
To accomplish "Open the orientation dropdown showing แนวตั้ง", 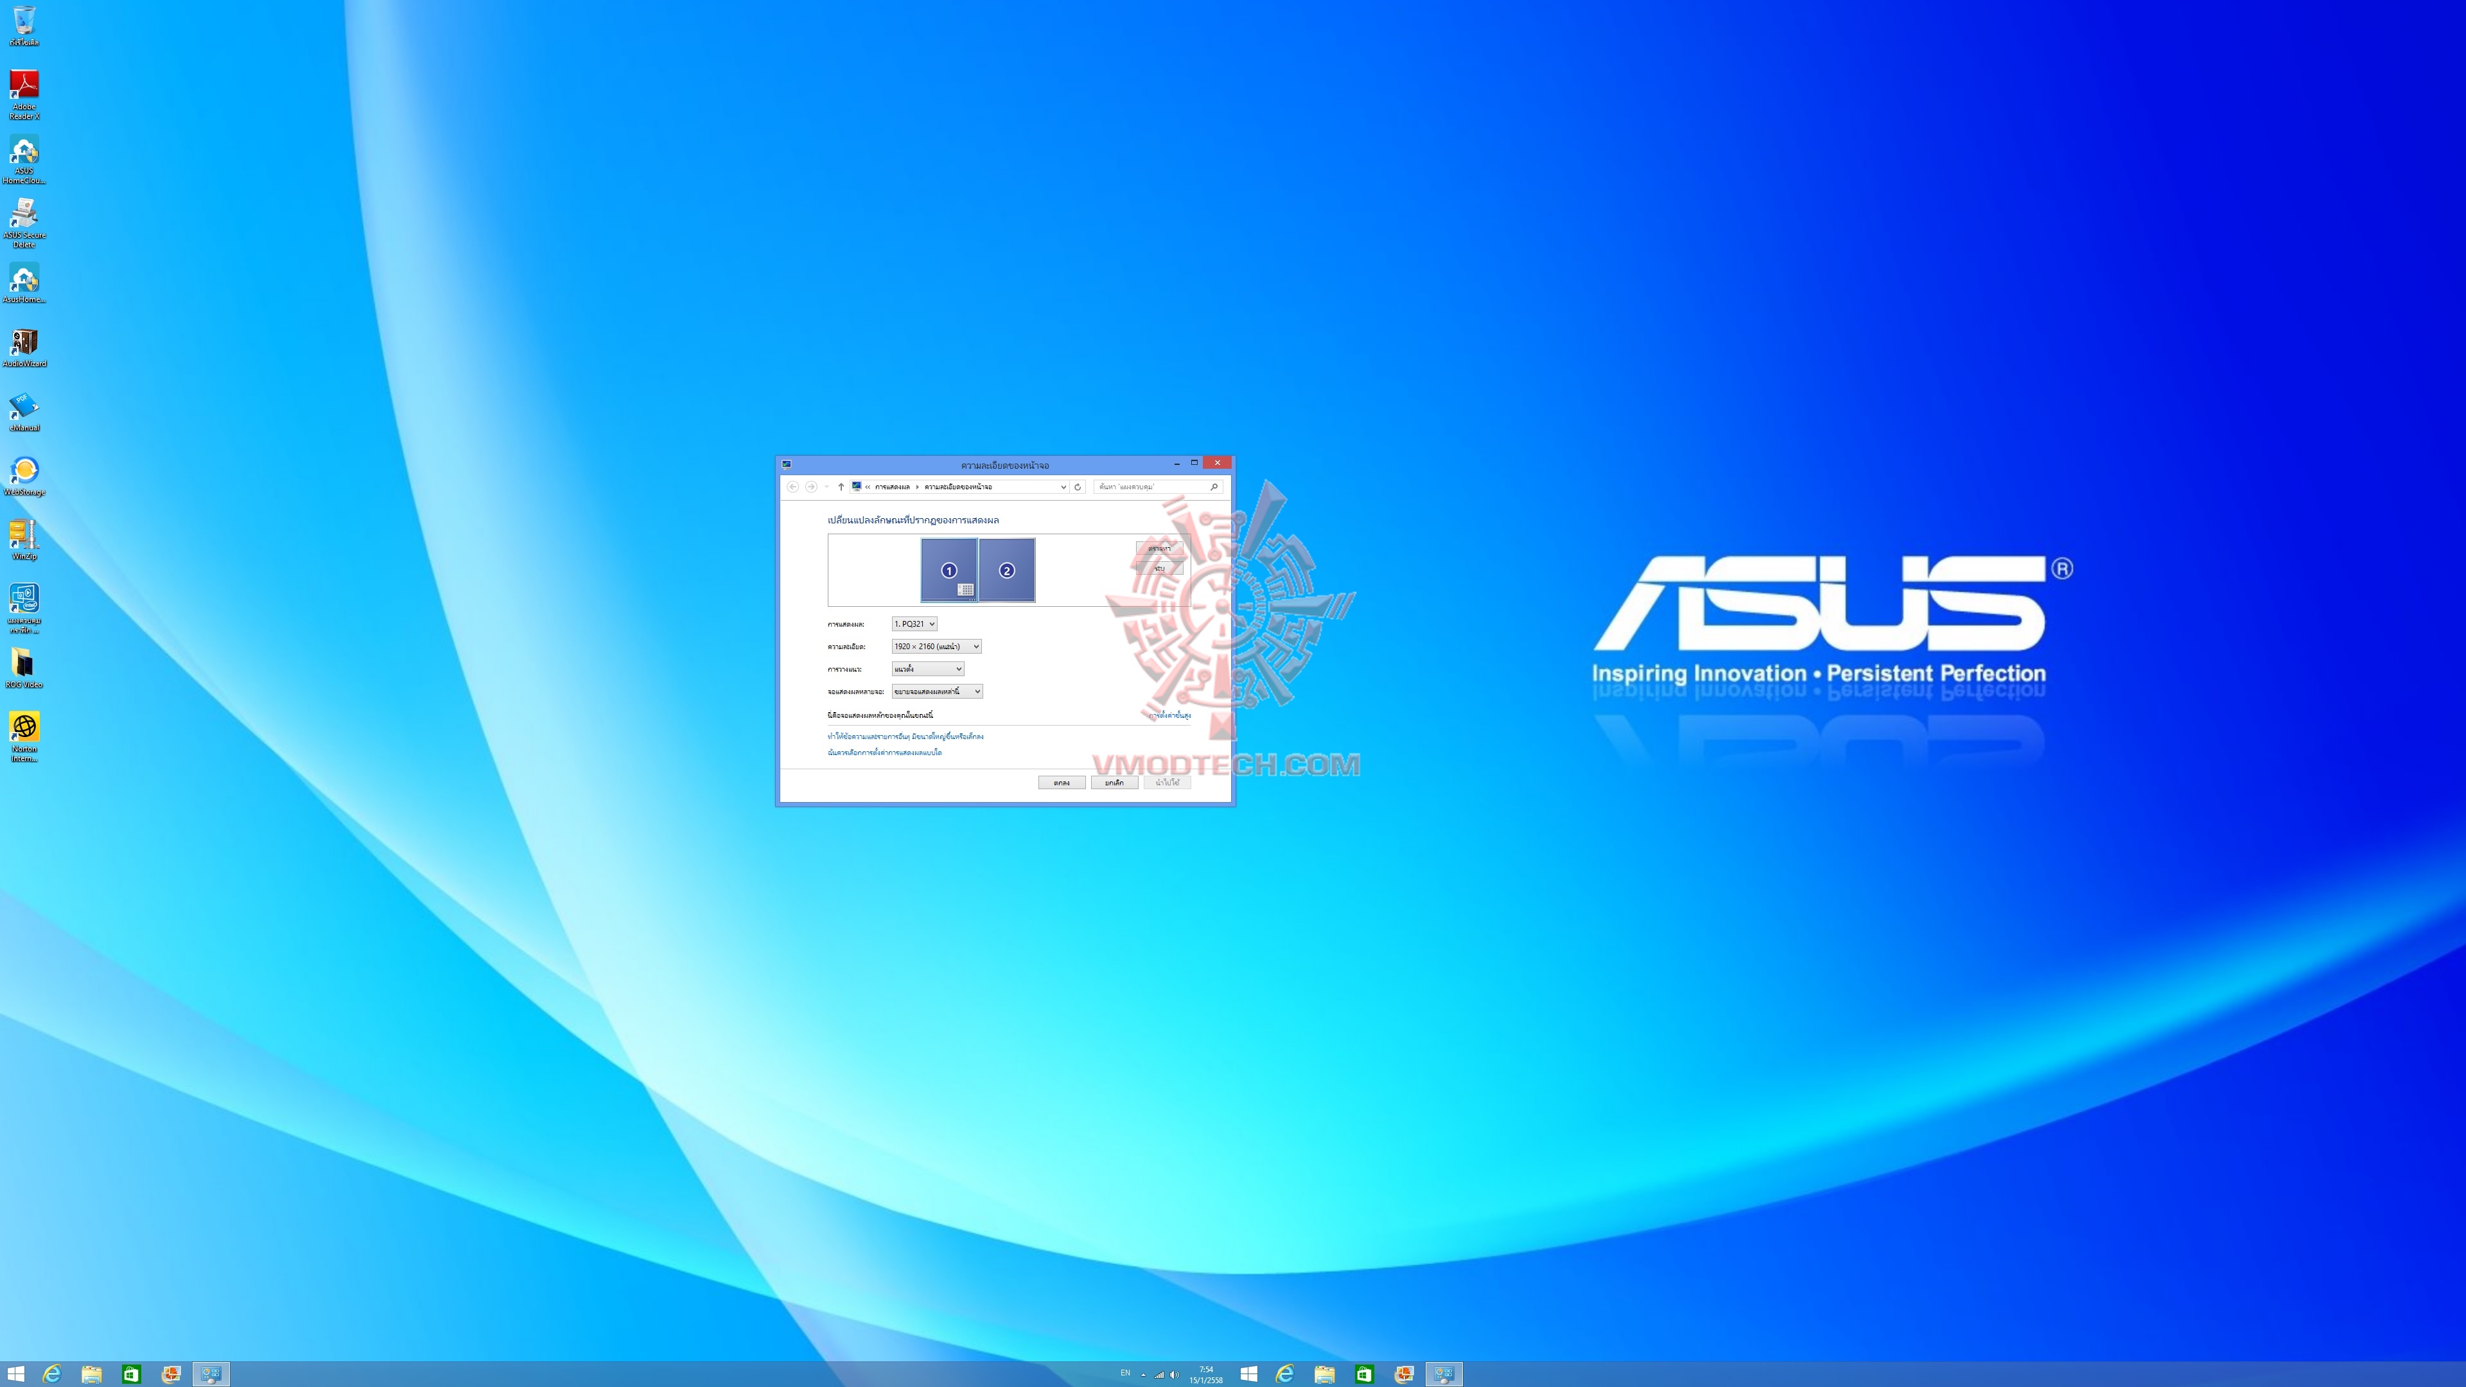I will pyautogui.click(x=927, y=668).
